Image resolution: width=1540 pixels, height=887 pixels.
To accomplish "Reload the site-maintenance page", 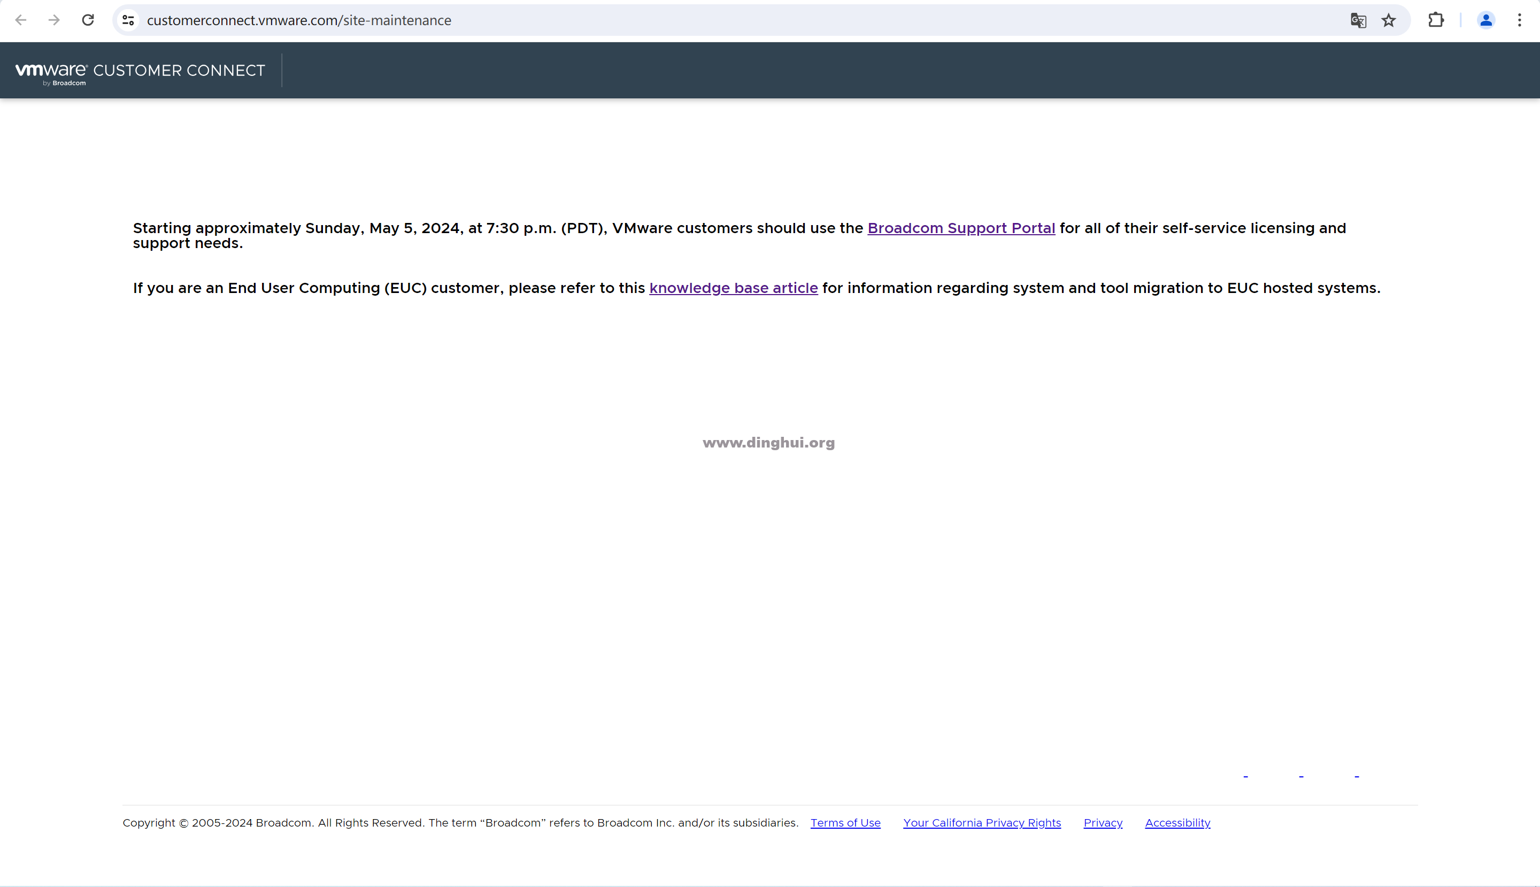I will click(88, 20).
